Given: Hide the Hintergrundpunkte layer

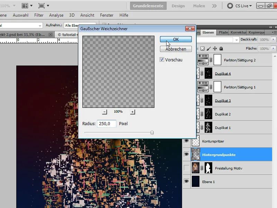Looking at the screenshot, I should click(x=186, y=154).
